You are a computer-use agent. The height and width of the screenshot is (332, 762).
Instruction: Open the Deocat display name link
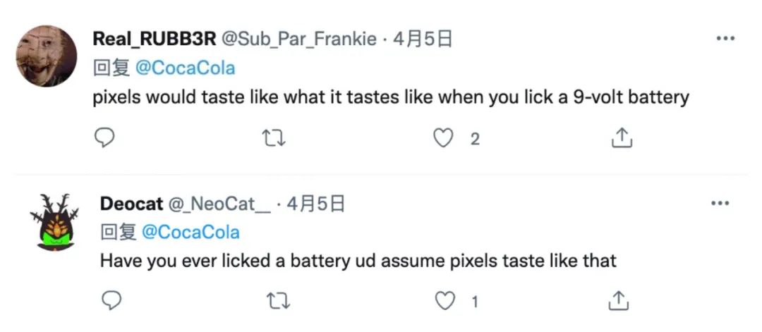point(131,204)
